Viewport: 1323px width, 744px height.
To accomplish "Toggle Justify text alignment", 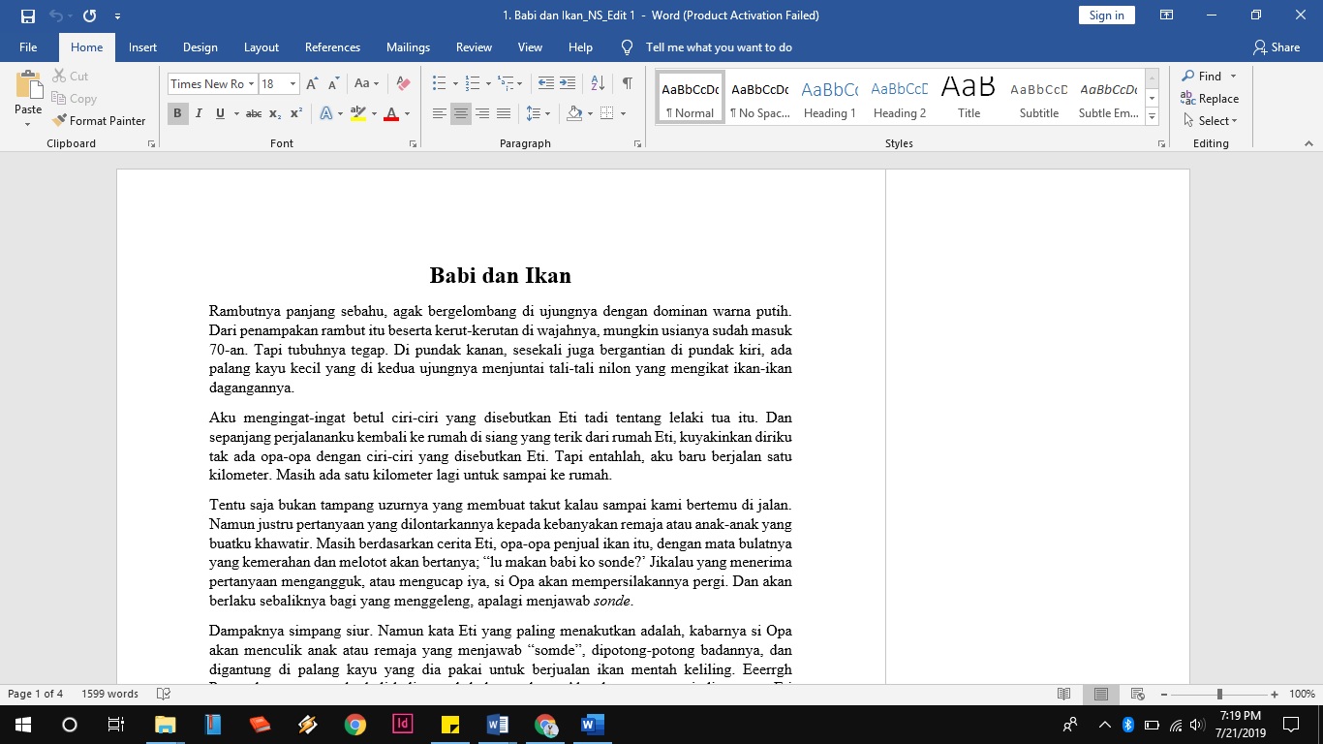I will (504, 113).
